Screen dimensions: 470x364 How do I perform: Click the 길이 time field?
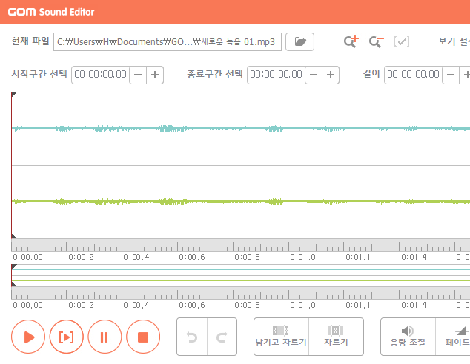coord(414,75)
